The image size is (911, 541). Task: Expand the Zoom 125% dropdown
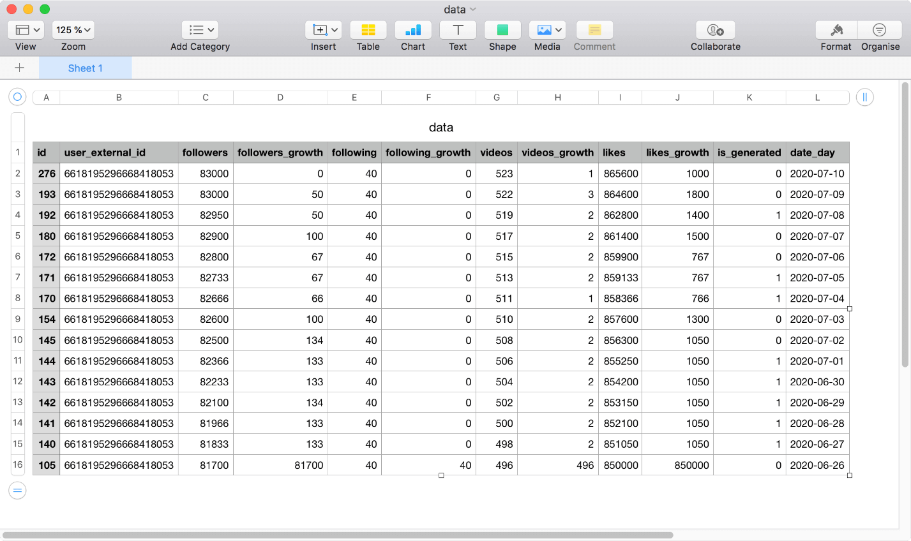pyautogui.click(x=74, y=30)
